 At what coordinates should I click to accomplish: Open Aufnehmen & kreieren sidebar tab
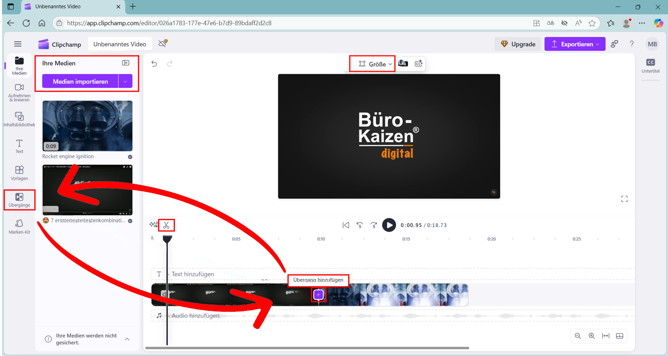click(19, 92)
